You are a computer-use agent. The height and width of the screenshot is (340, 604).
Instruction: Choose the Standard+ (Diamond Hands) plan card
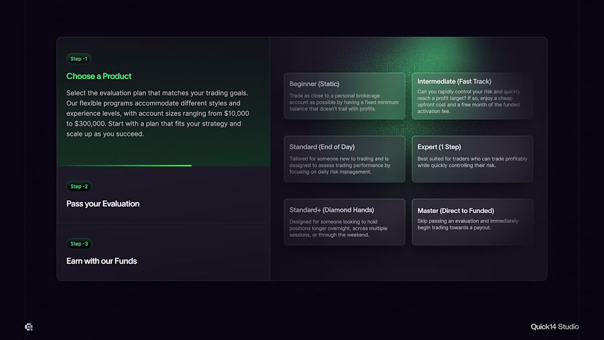(x=344, y=222)
